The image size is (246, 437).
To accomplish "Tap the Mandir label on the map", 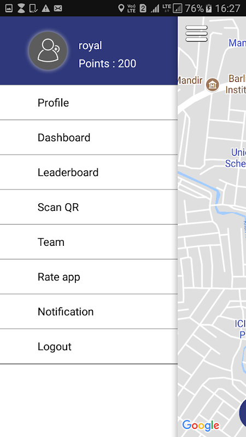I will click(x=190, y=80).
